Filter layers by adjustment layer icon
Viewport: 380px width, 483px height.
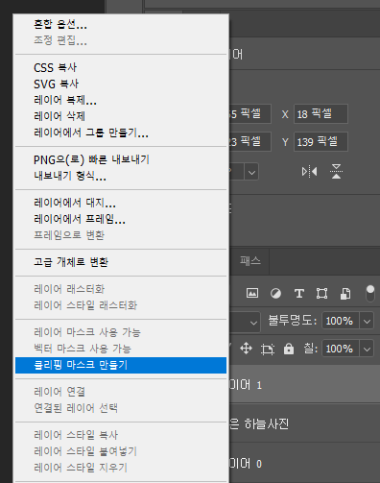click(x=275, y=293)
